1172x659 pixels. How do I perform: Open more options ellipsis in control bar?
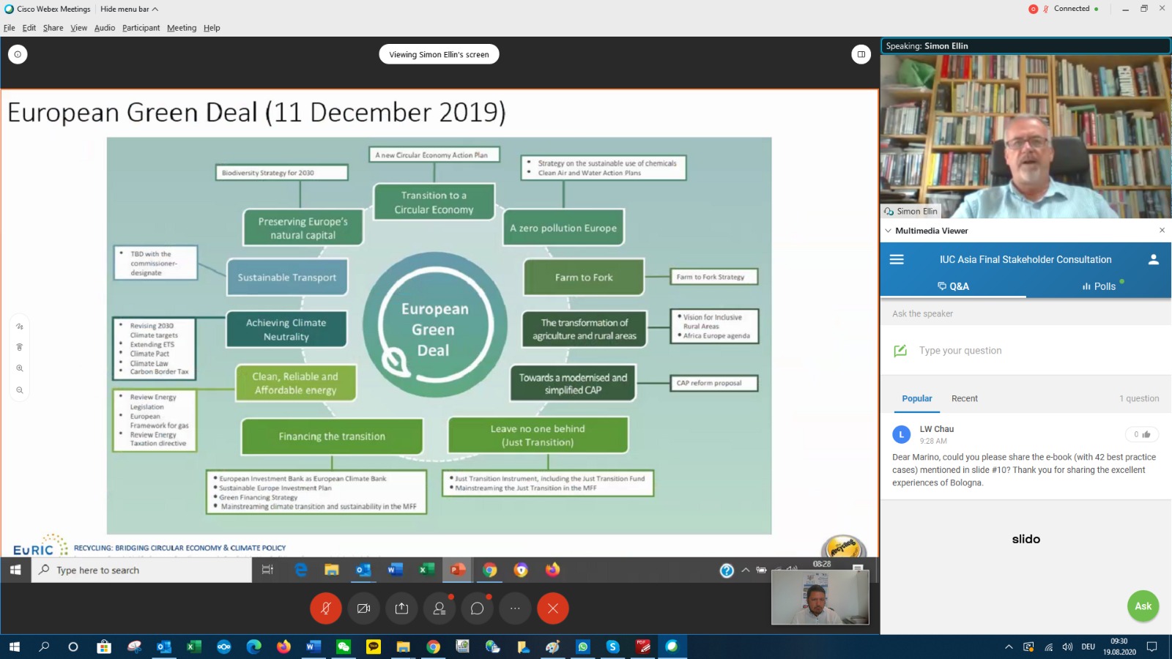(x=515, y=608)
